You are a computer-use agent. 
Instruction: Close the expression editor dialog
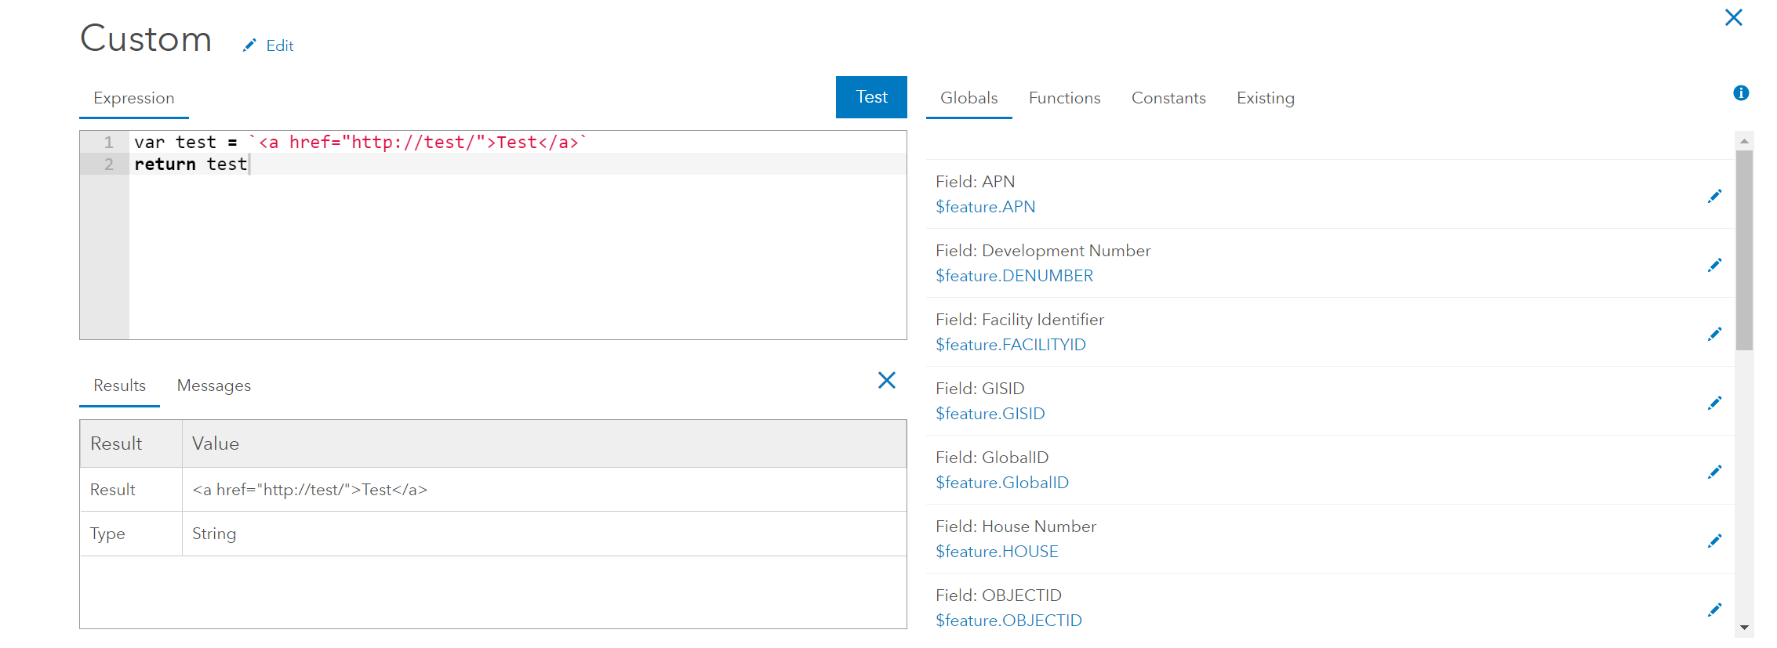(x=1734, y=17)
